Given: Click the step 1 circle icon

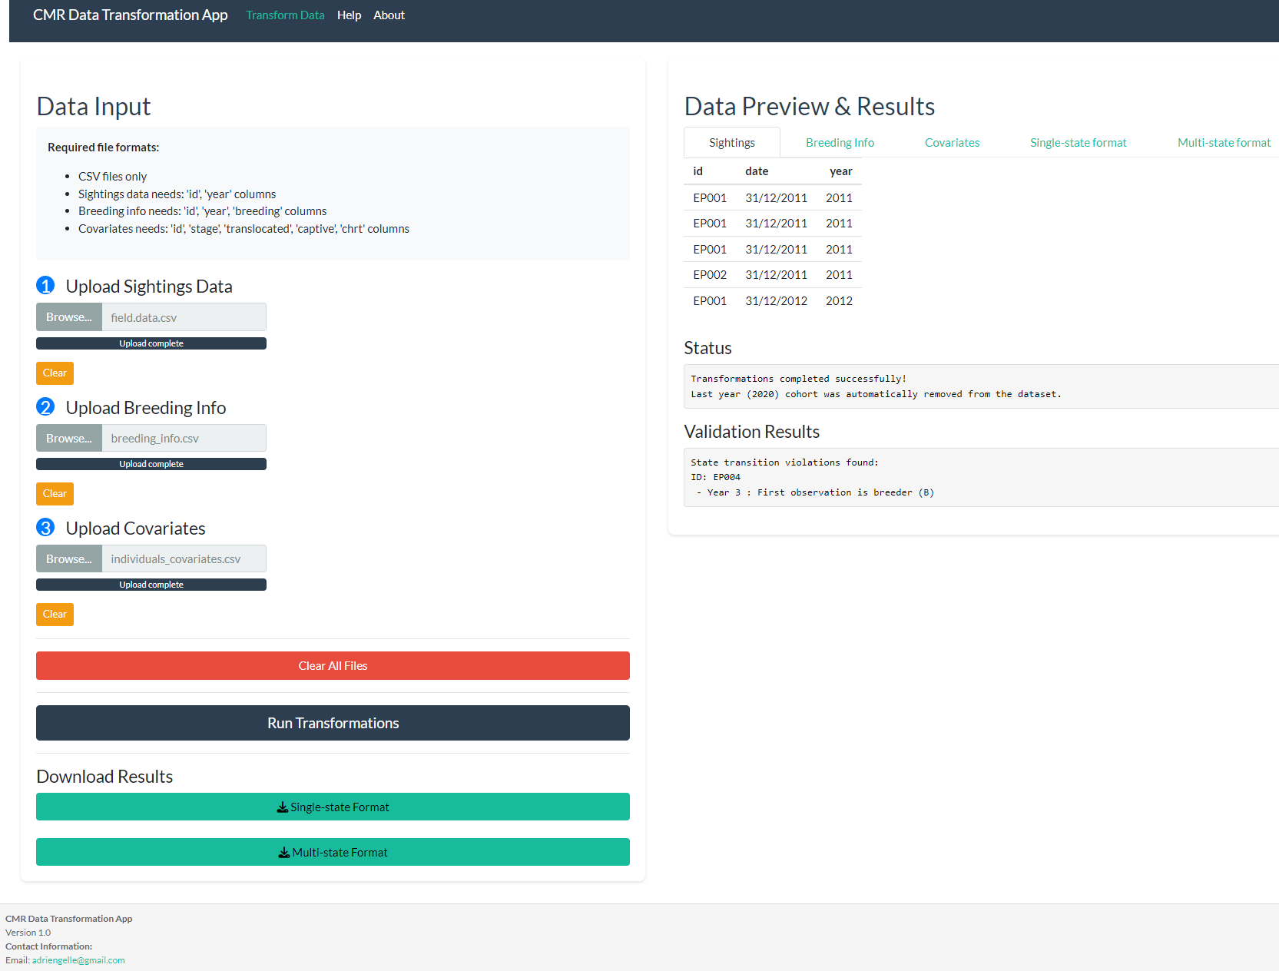Looking at the screenshot, I should [x=45, y=286].
